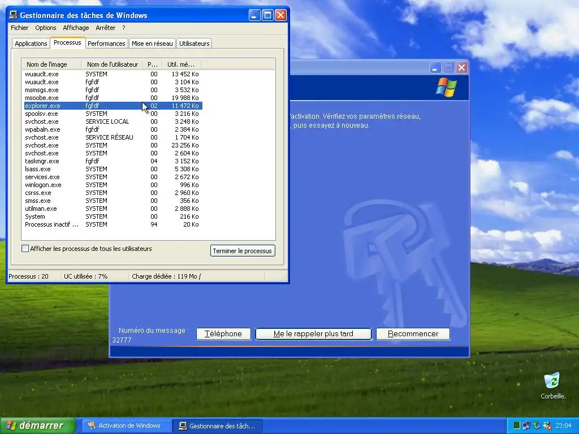The height and width of the screenshot is (434, 579).
Task: Select the msoobe.exe process row
Action: [x=112, y=98]
